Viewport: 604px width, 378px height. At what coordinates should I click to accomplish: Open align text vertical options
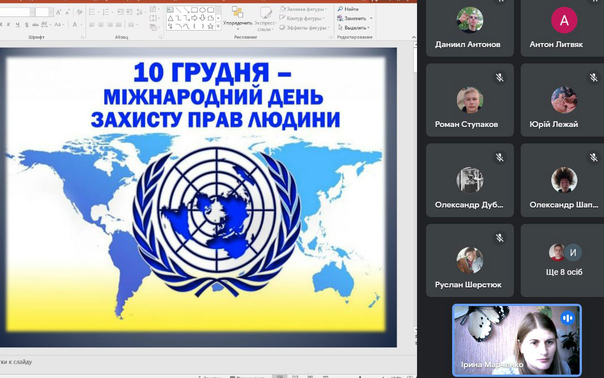154,18
